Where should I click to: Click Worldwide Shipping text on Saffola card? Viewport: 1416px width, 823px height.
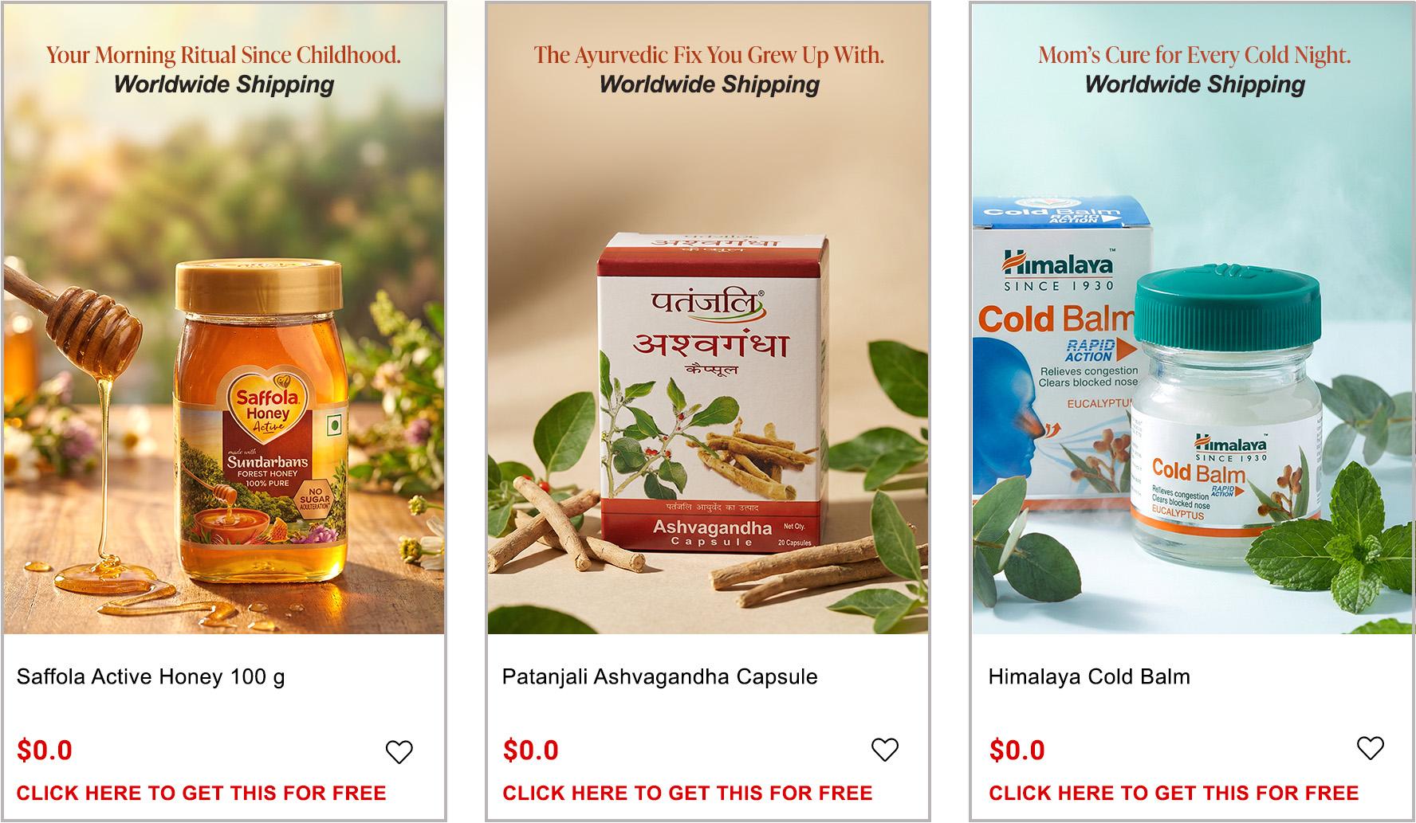tap(223, 84)
